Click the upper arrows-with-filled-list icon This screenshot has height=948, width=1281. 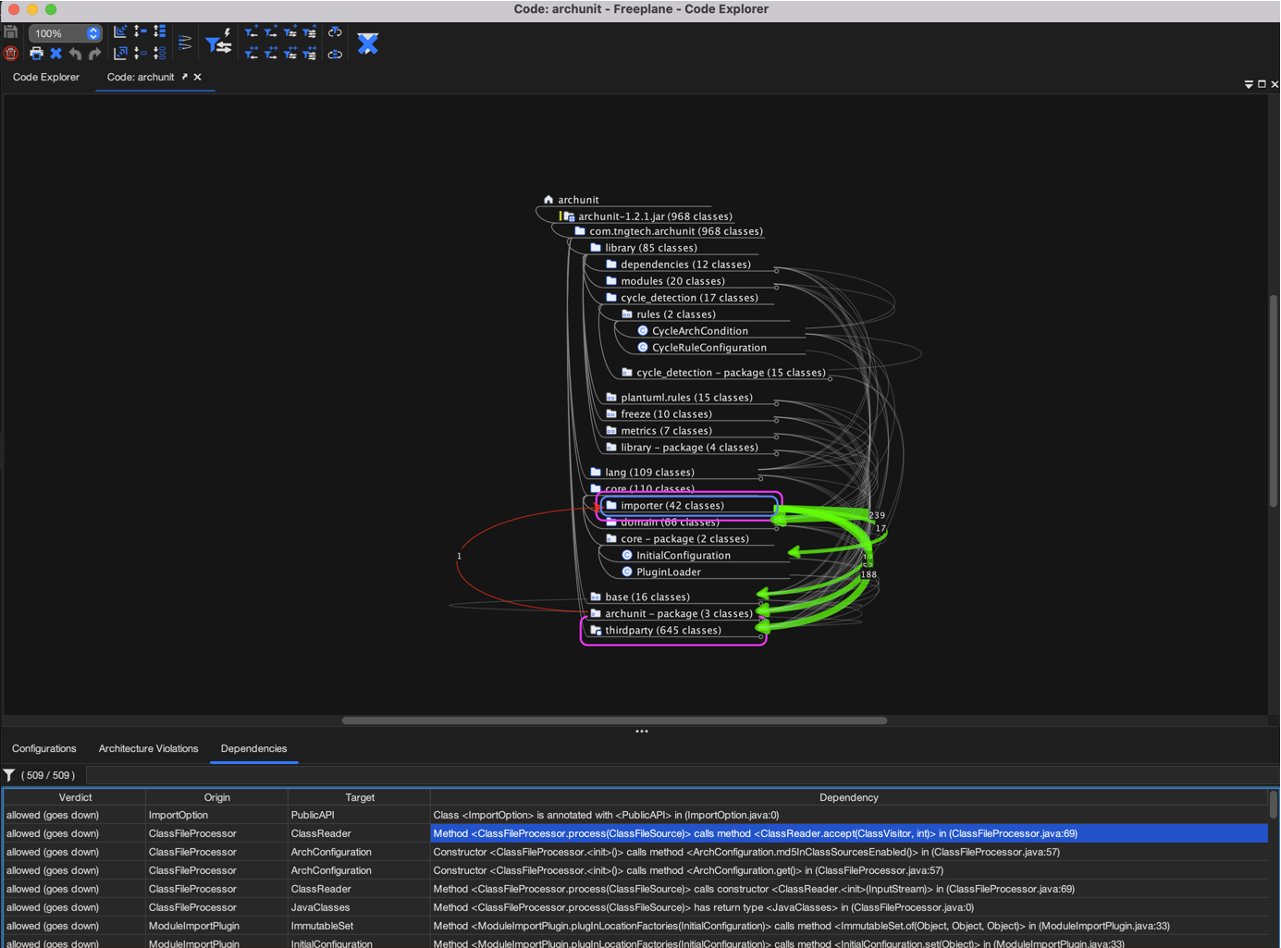160,32
